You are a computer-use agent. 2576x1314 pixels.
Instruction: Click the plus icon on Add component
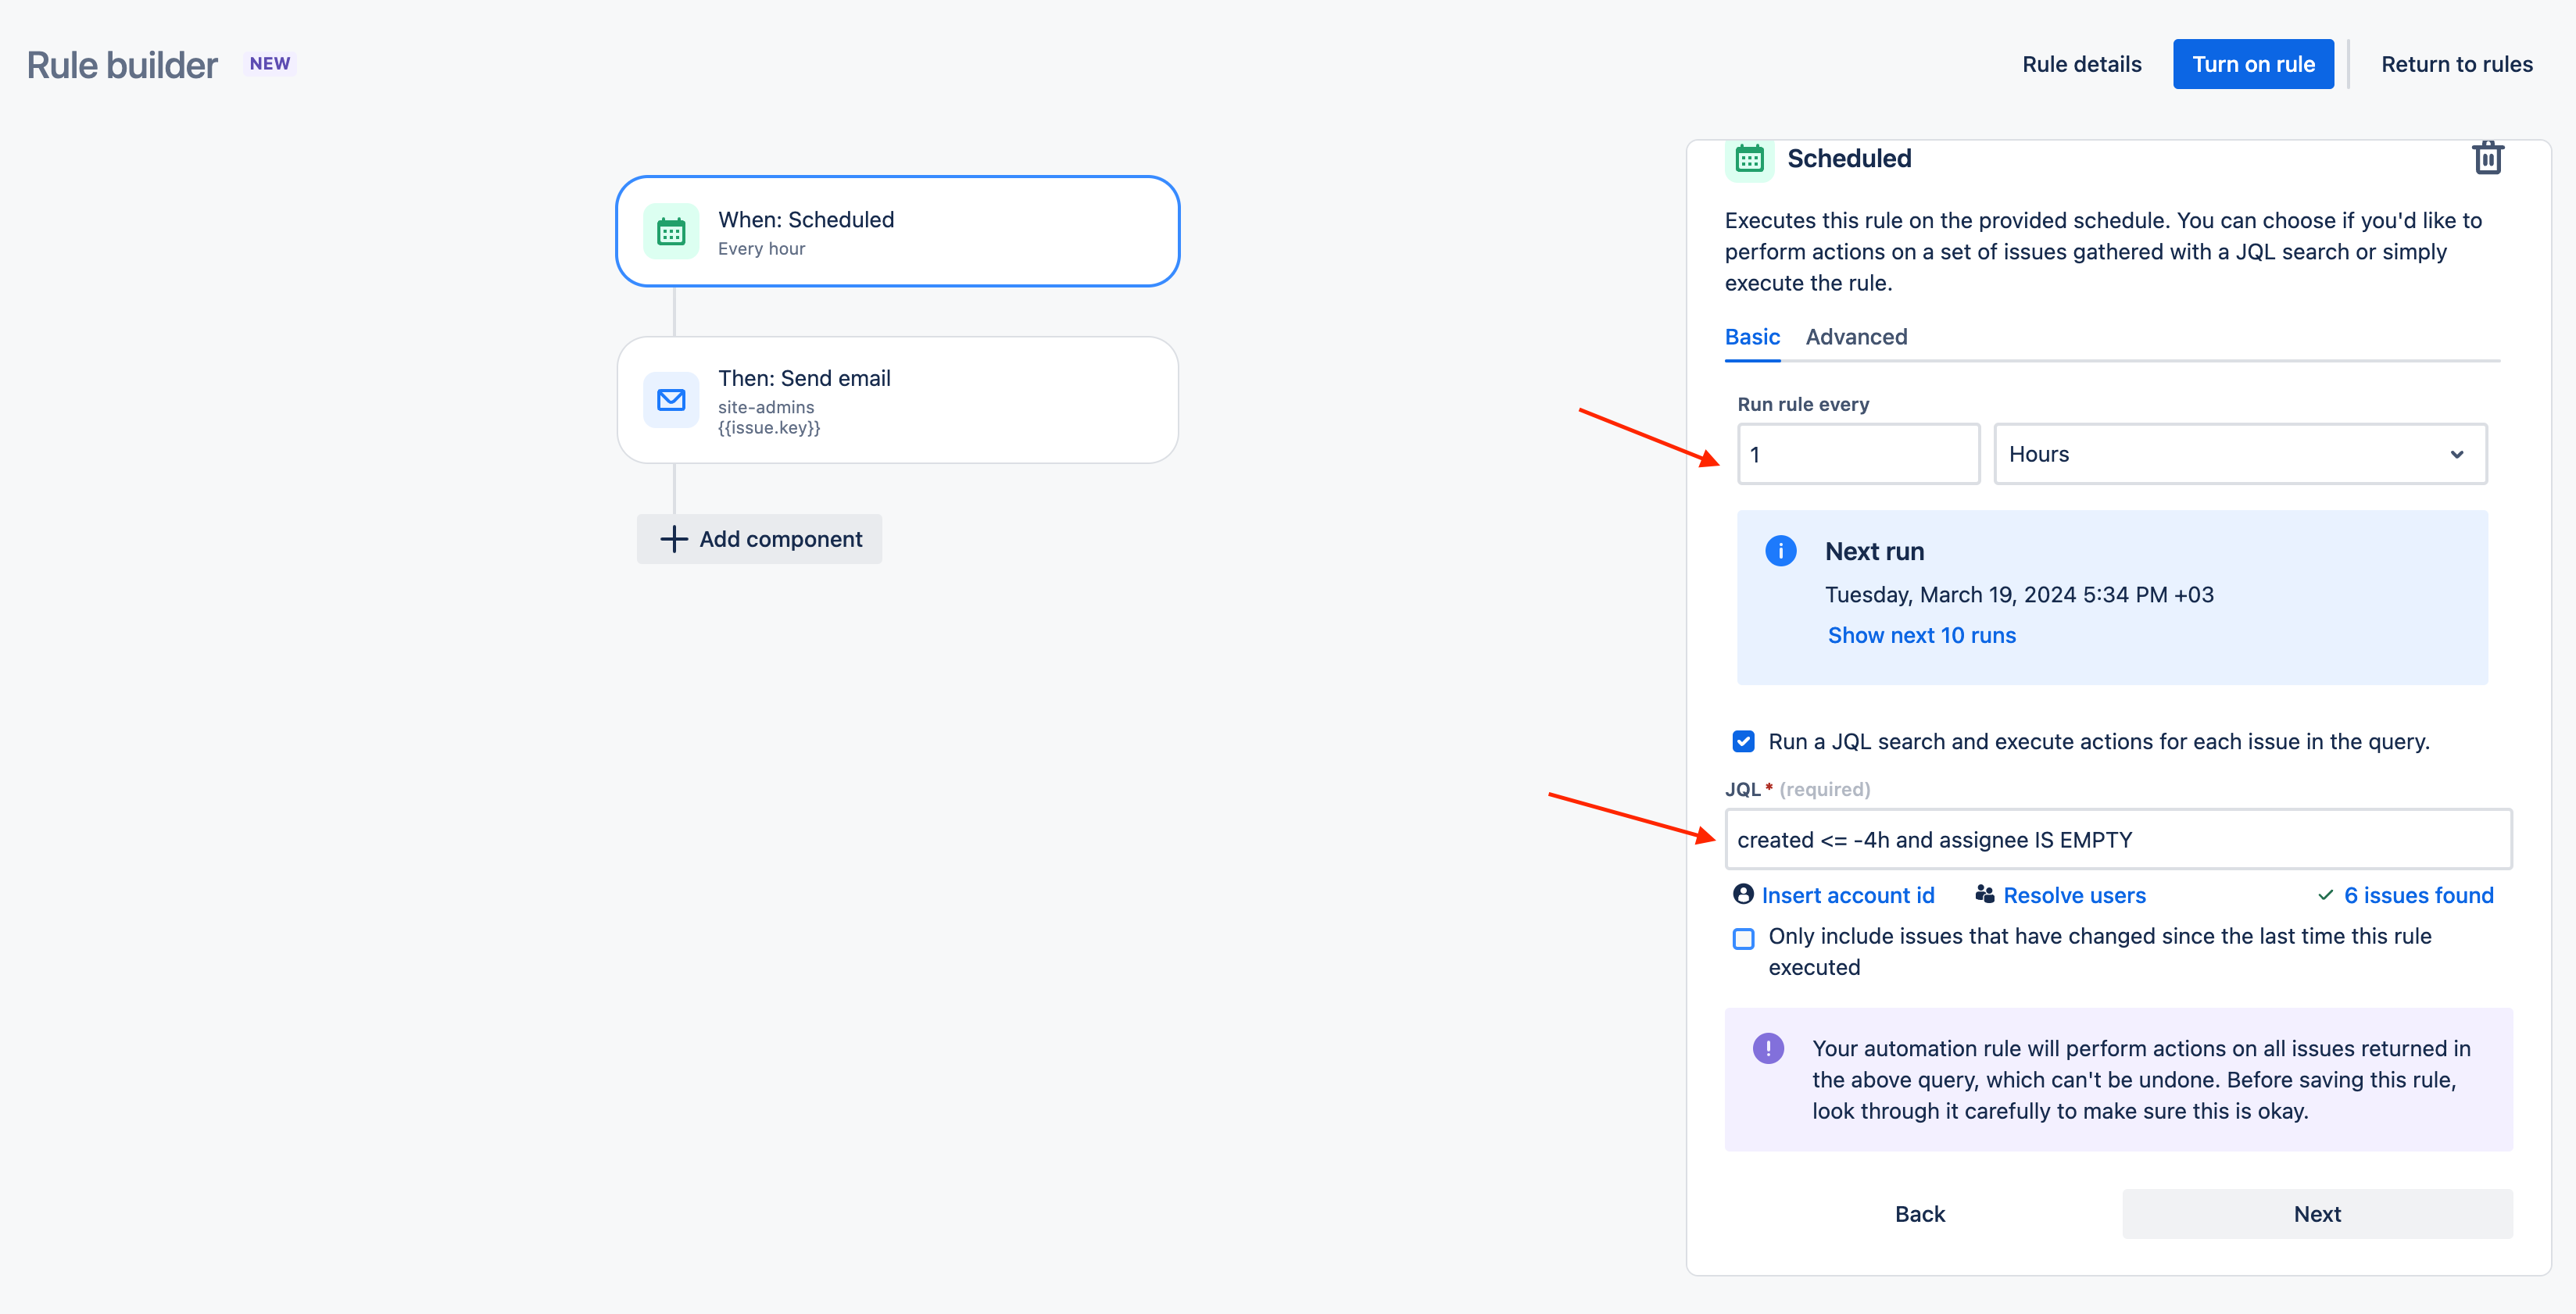tap(674, 538)
